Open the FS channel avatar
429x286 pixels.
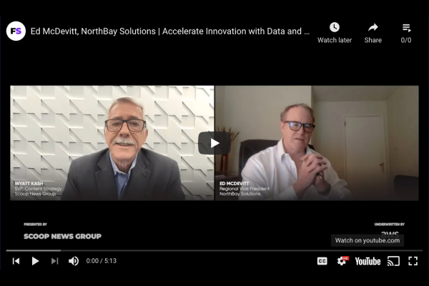(x=16, y=31)
